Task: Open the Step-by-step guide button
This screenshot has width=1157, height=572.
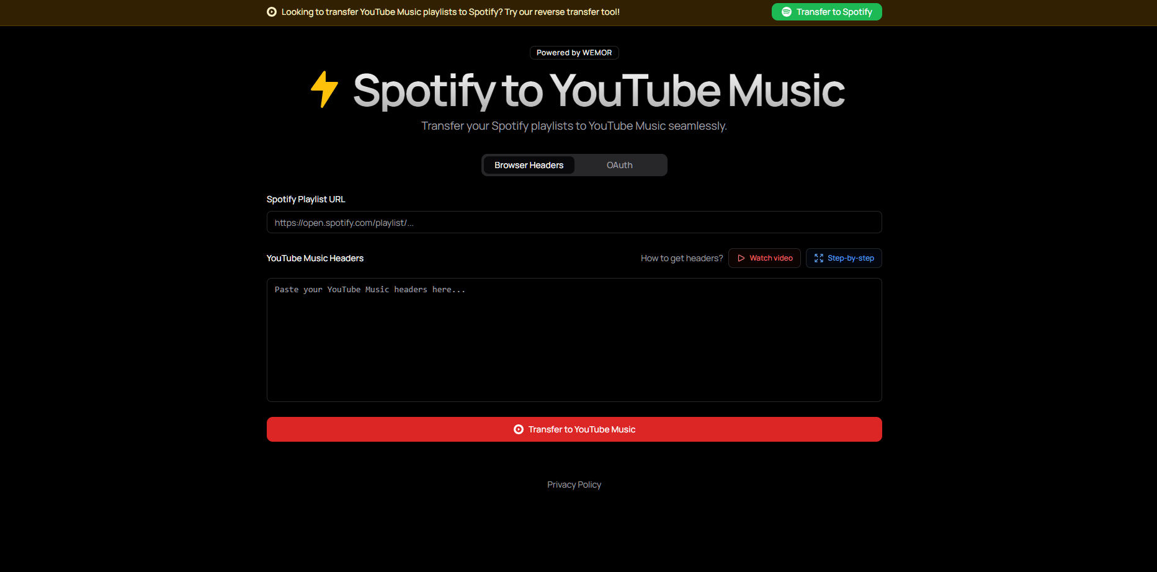Action: click(x=844, y=258)
